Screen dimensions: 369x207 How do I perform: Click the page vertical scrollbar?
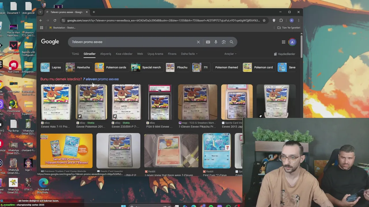click(302, 46)
